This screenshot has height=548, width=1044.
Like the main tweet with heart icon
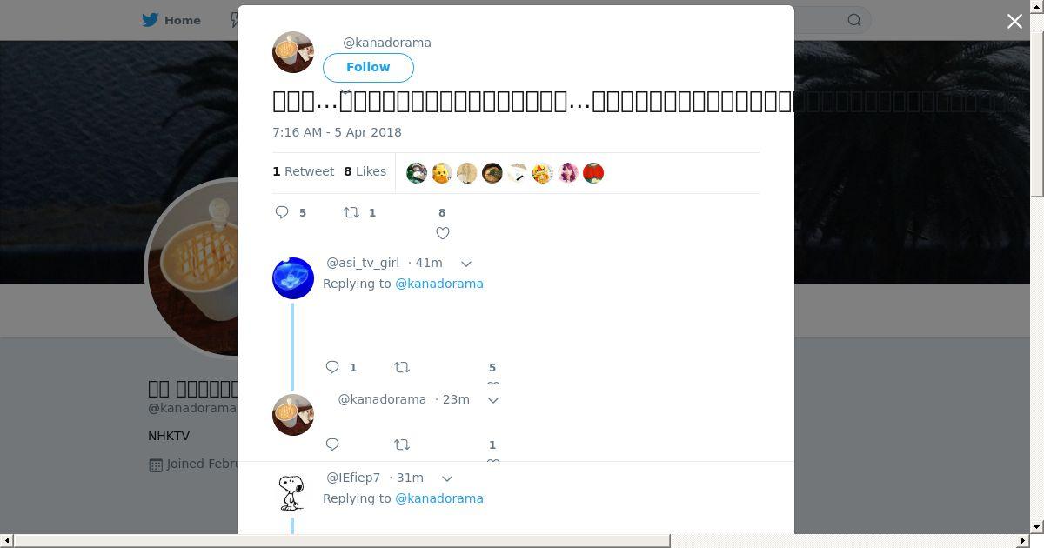pos(443,233)
